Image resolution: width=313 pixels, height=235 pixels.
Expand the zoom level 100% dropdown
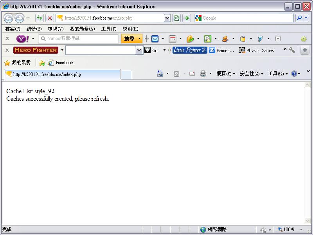coord(301,230)
